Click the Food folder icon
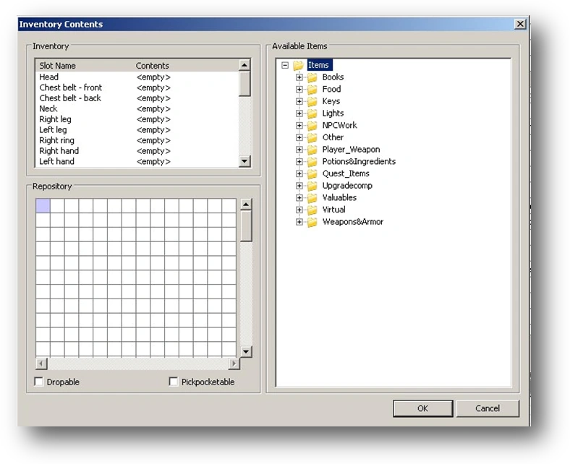 point(312,90)
